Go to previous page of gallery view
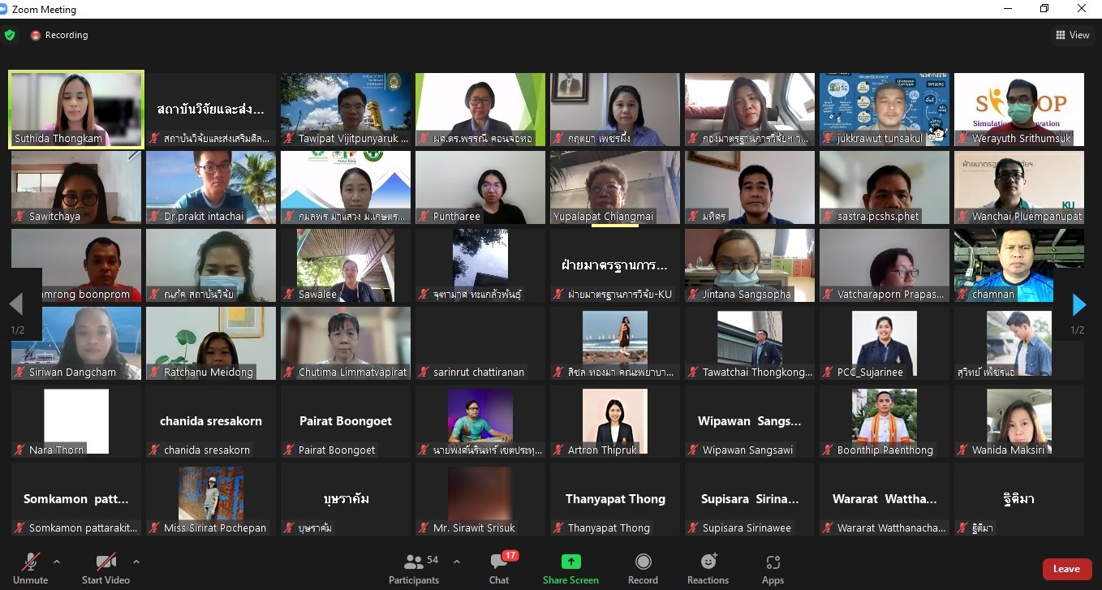Viewport: 1102px width, 590px height. [x=16, y=305]
